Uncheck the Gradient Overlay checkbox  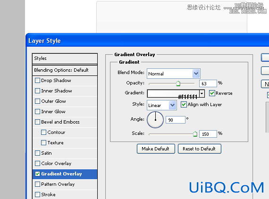(37, 174)
